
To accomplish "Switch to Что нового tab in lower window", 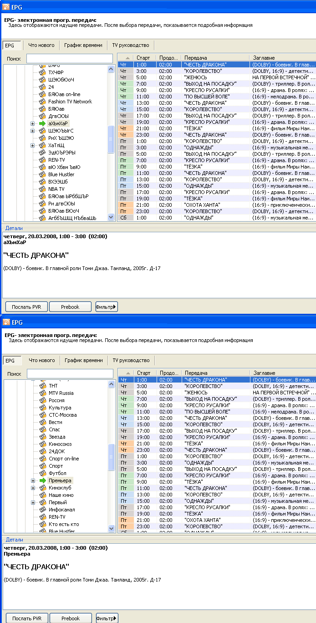I will pos(42,360).
